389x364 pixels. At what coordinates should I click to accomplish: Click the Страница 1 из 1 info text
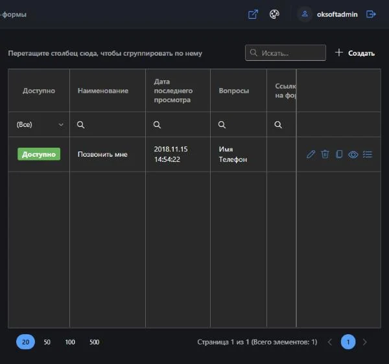point(257,342)
